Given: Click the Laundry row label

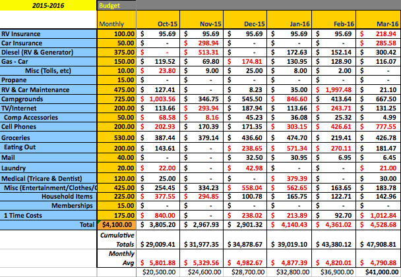Looking at the screenshot, I should [48, 168].
